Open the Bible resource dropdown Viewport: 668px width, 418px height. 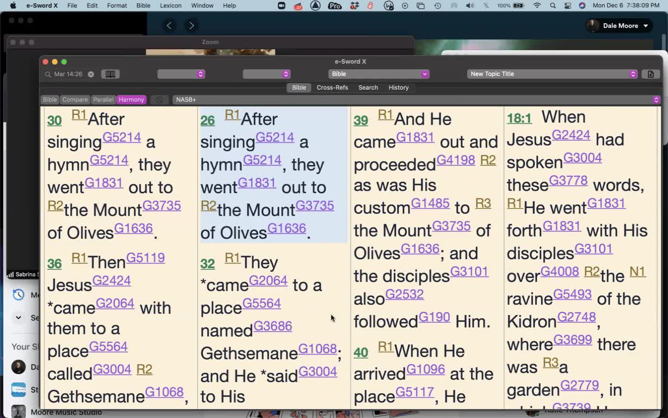[379, 74]
